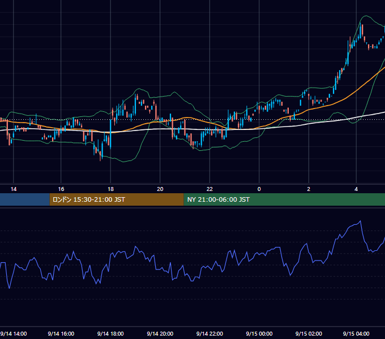Click the 9/14 20:00 timestamp on indicator axis

point(160,333)
